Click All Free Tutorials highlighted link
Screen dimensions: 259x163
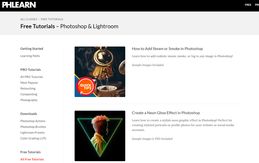[32, 159]
